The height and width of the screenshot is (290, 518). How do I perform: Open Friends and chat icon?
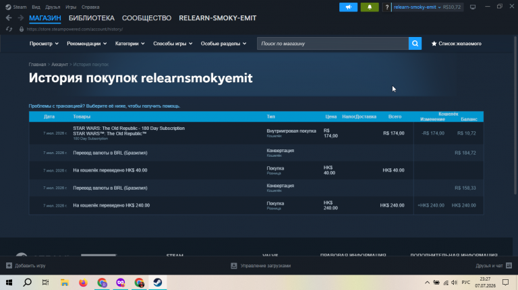(509, 266)
